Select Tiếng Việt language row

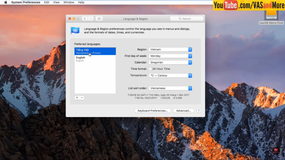tap(95, 51)
